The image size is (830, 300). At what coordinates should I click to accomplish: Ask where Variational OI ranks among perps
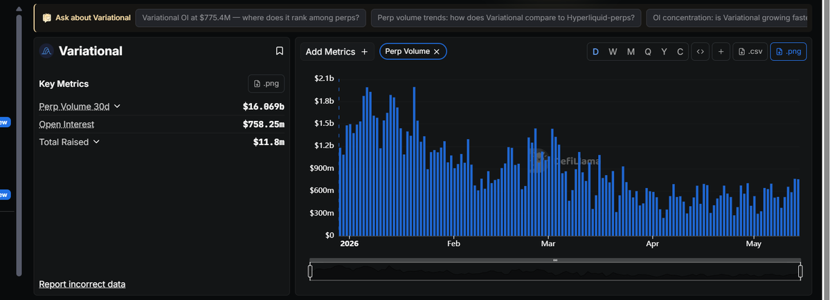[251, 17]
